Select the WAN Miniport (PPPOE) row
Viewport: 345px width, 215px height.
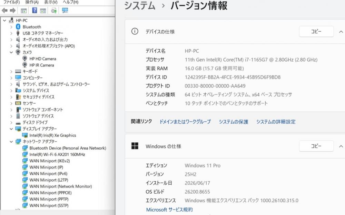(50, 193)
